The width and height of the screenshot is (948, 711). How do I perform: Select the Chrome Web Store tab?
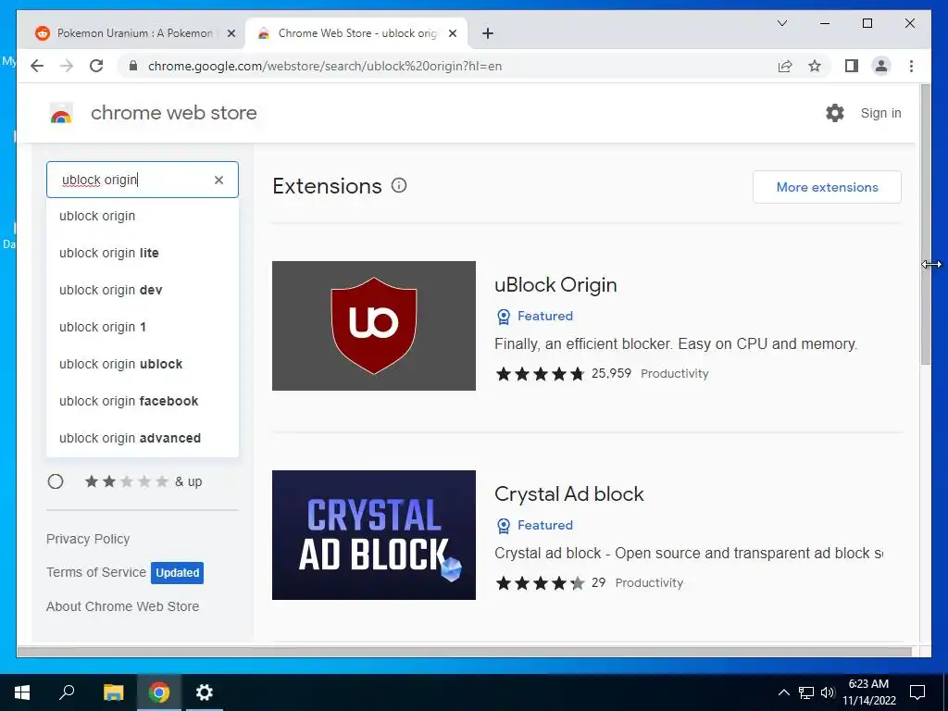[356, 33]
